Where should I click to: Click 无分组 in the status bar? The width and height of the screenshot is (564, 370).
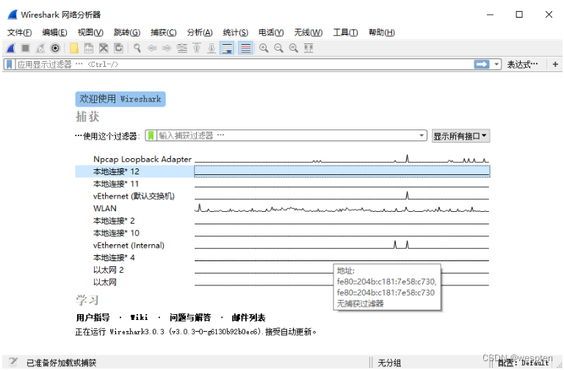tap(389, 363)
